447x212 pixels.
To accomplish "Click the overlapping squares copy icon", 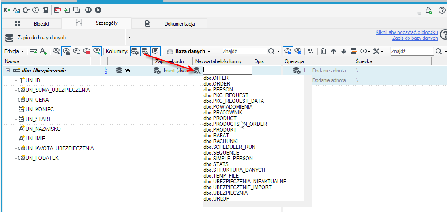I will click(76, 10).
